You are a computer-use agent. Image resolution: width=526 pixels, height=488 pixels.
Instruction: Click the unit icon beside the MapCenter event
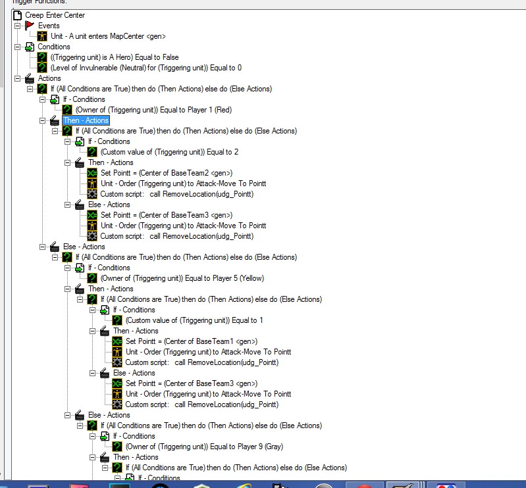click(42, 36)
